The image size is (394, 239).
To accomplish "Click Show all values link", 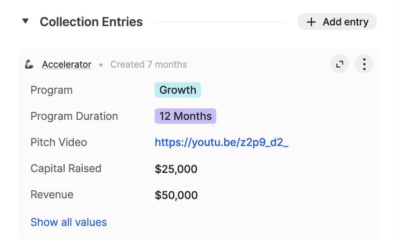I will coord(68,222).
